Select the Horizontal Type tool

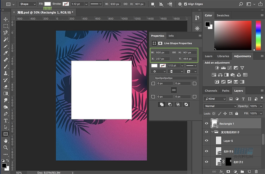[5, 120]
